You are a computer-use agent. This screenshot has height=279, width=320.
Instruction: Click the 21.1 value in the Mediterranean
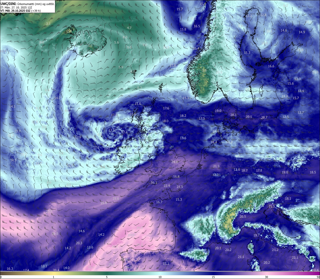[x=241, y=257]
